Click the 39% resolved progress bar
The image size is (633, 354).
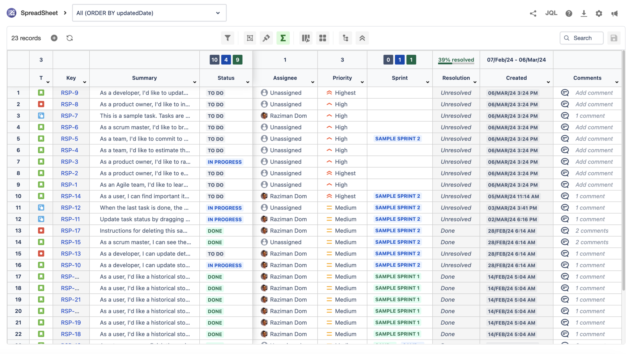456,60
